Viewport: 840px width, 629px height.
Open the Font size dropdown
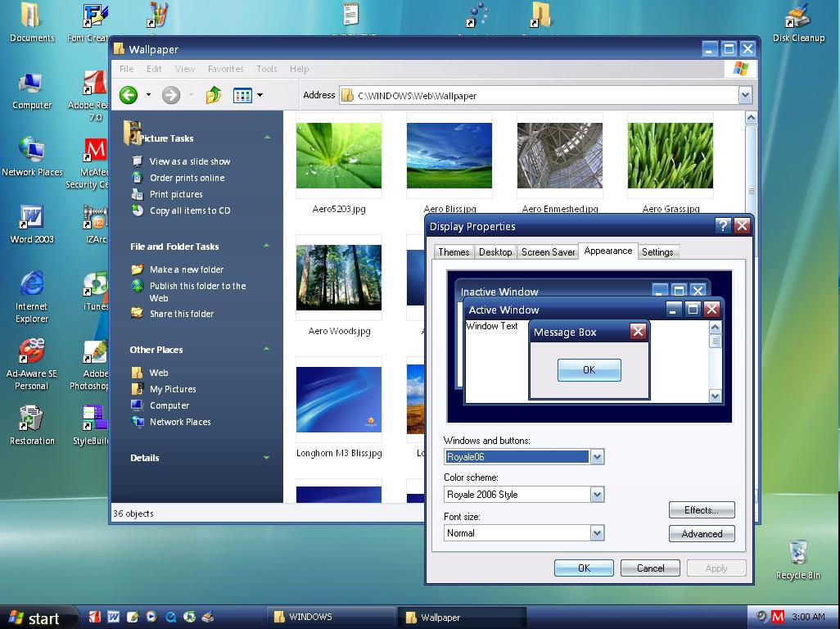[597, 533]
